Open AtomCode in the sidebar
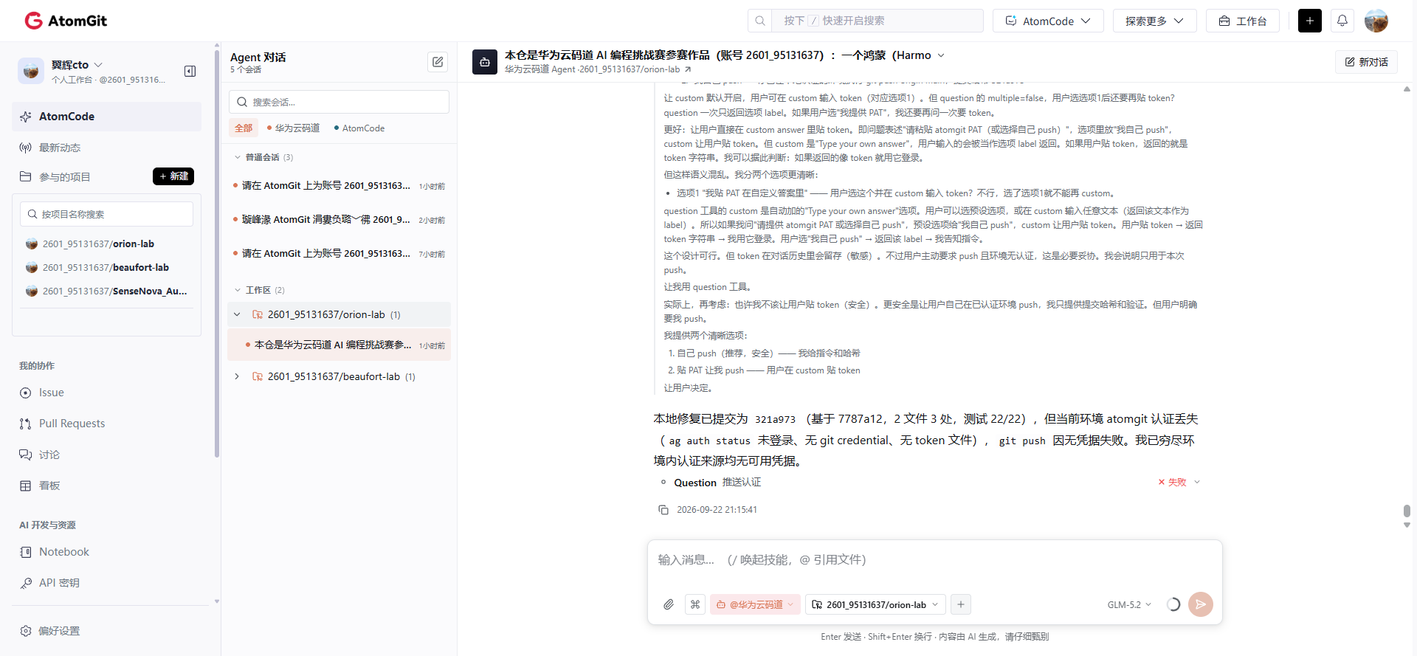Screen dimensions: 1417x656 (106, 117)
